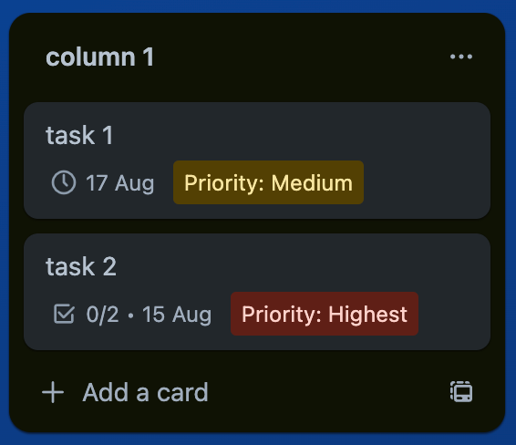Open the task 2 card title

[x=81, y=266]
